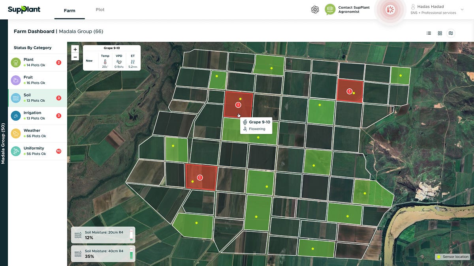Click the Irrigation category water-drop icon
The image size is (474, 266).
pos(16,115)
